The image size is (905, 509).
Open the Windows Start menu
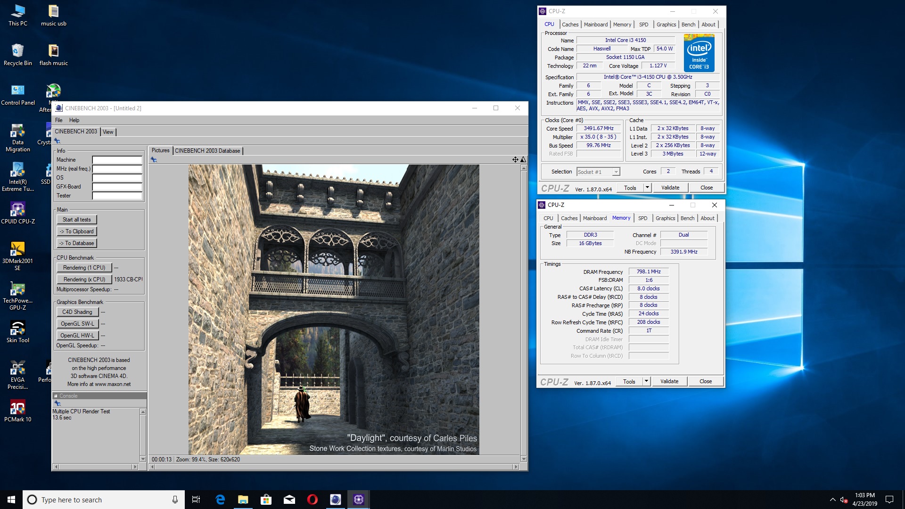[11, 500]
